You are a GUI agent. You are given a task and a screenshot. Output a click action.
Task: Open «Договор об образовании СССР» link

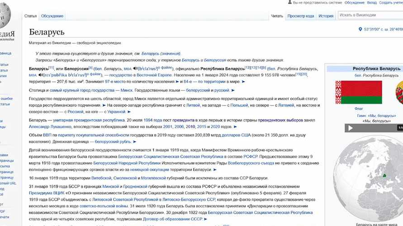point(173,219)
